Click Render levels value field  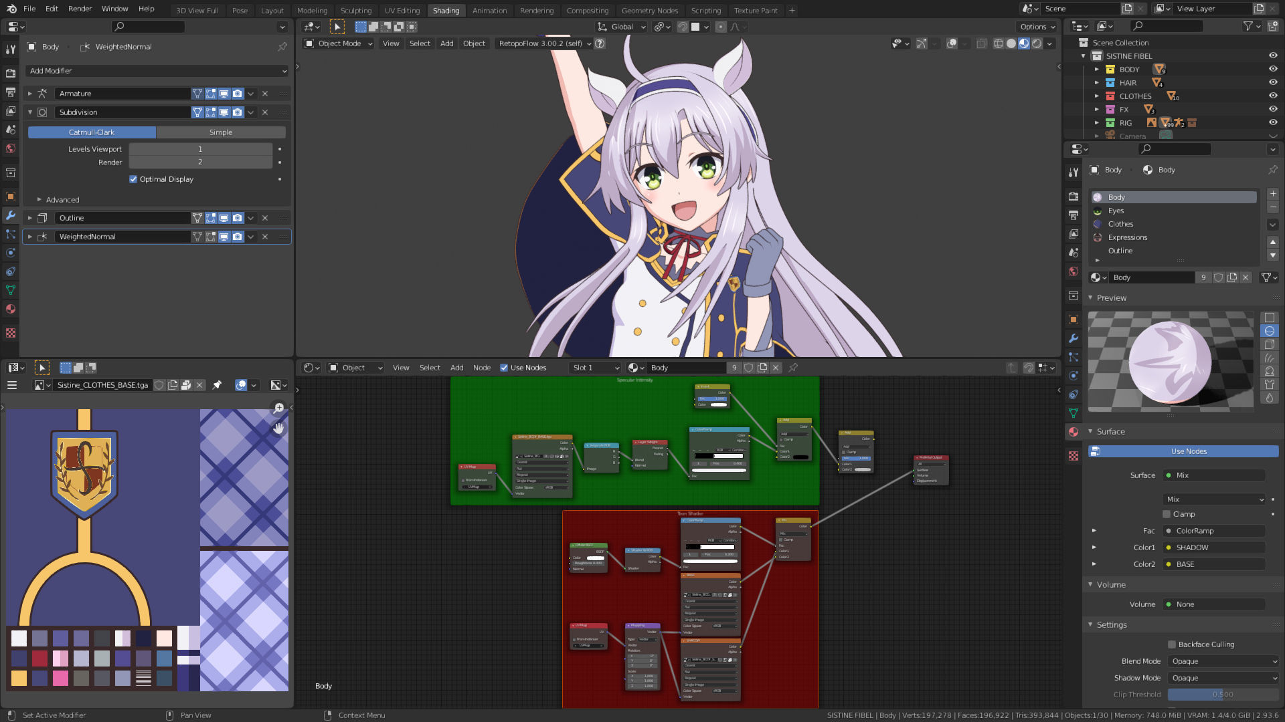pos(200,162)
